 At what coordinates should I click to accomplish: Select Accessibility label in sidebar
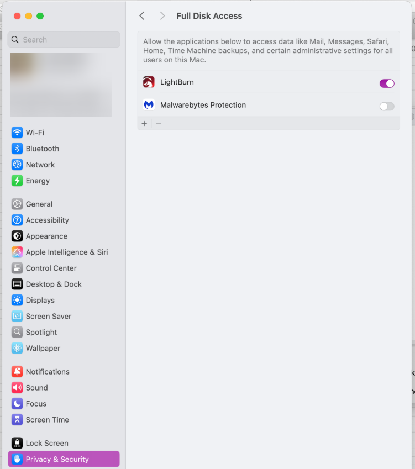pyautogui.click(x=48, y=220)
